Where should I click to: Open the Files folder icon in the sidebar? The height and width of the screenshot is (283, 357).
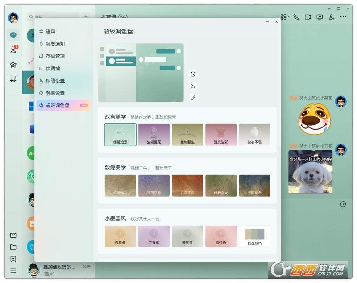(13, 247)
